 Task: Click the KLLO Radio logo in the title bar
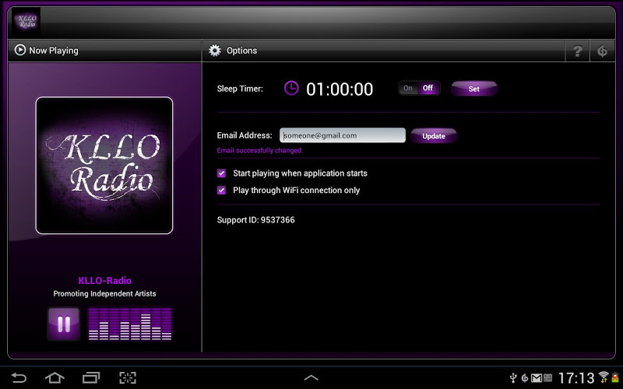pos(26,23)
